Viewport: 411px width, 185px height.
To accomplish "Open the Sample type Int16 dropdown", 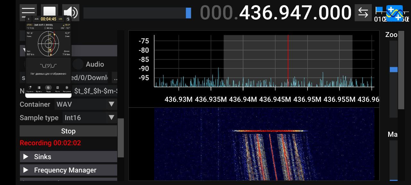I will 90,118.
